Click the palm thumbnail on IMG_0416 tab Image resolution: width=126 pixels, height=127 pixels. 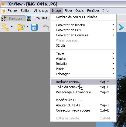pyautogui.click(x=29, y=18)
